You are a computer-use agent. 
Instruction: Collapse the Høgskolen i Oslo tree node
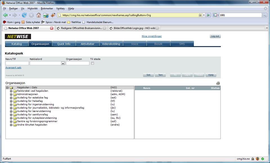7,88
